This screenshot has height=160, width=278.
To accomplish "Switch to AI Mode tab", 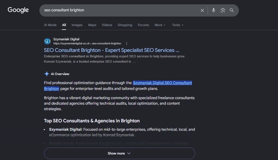I will (50, 25).
